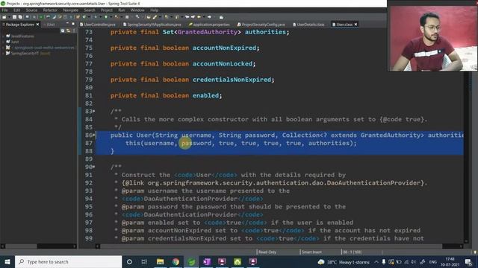Image resolution: width=478 pixels, height=268 pixels.
Task: Expand the Junit project node
Action: click(3, 42)
